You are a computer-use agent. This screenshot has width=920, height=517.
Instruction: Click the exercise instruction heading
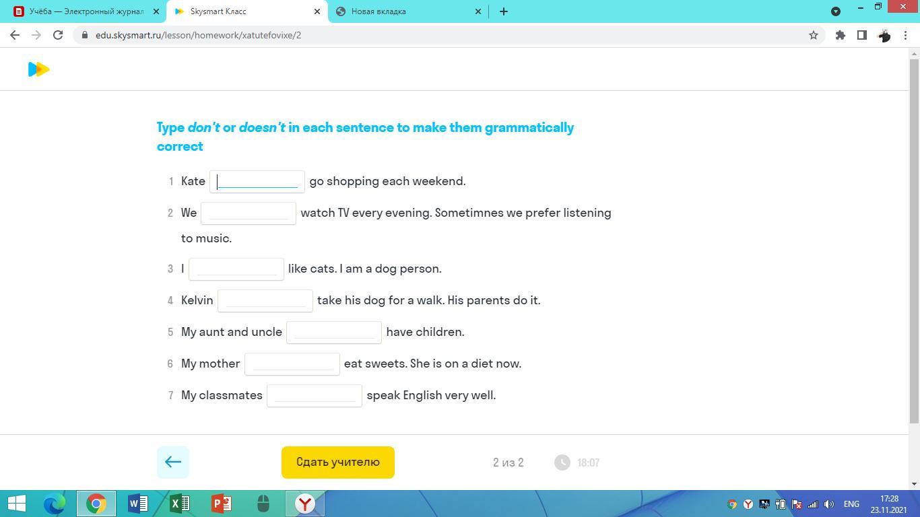(365, 137)
